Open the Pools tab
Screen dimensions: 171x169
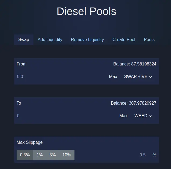pyautogui.click(x=149, y=39)
